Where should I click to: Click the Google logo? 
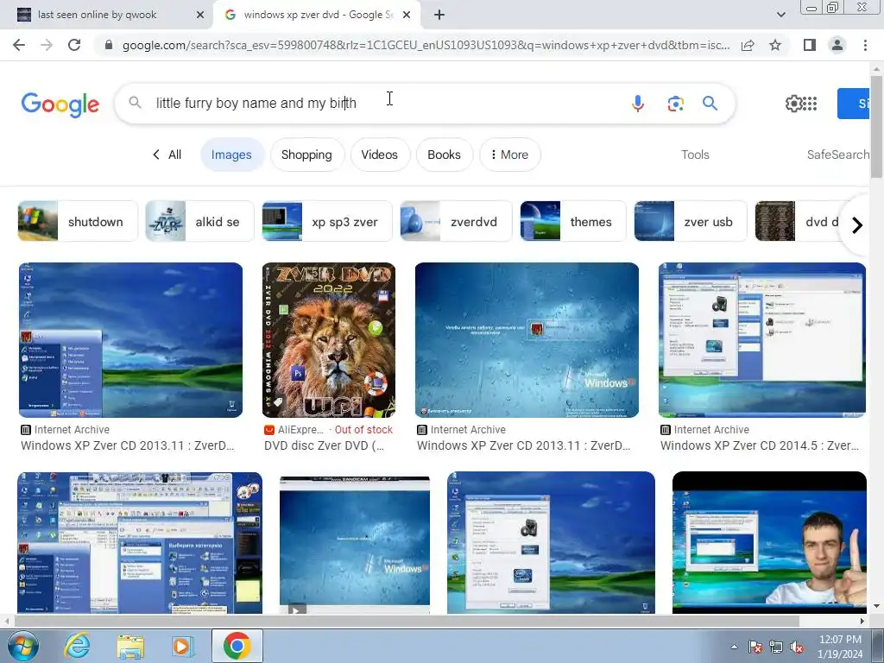click(60, 104)
